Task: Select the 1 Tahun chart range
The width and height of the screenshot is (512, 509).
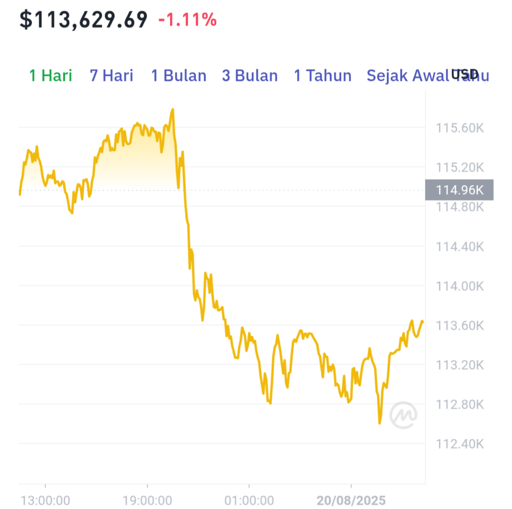Action: tap(322, 75)
